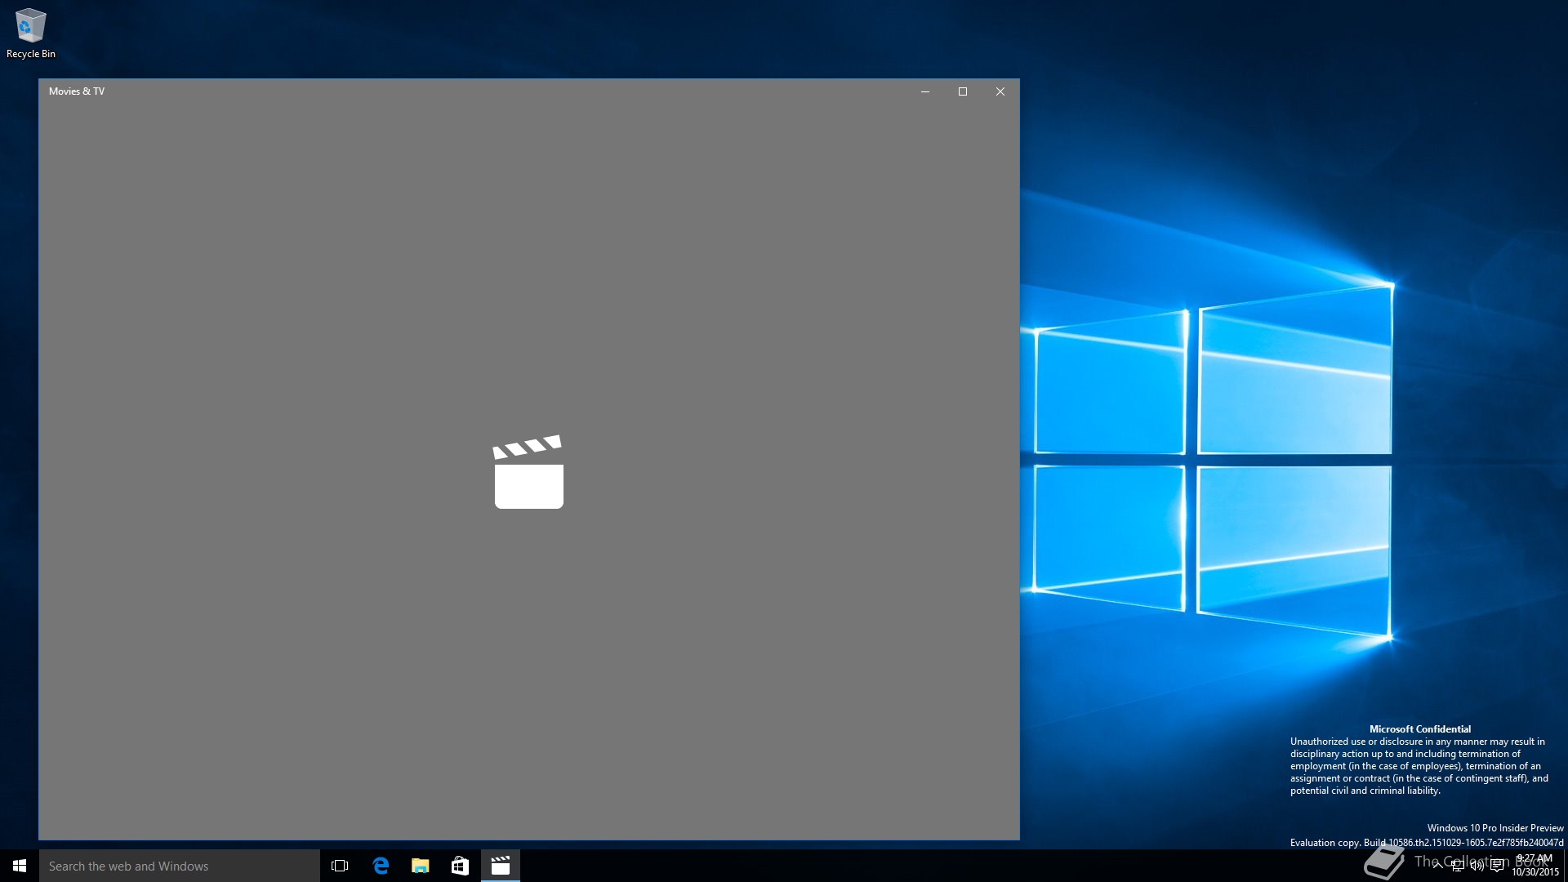
Task: Open the volume control tray icon
Action: tap(1477, 866)
